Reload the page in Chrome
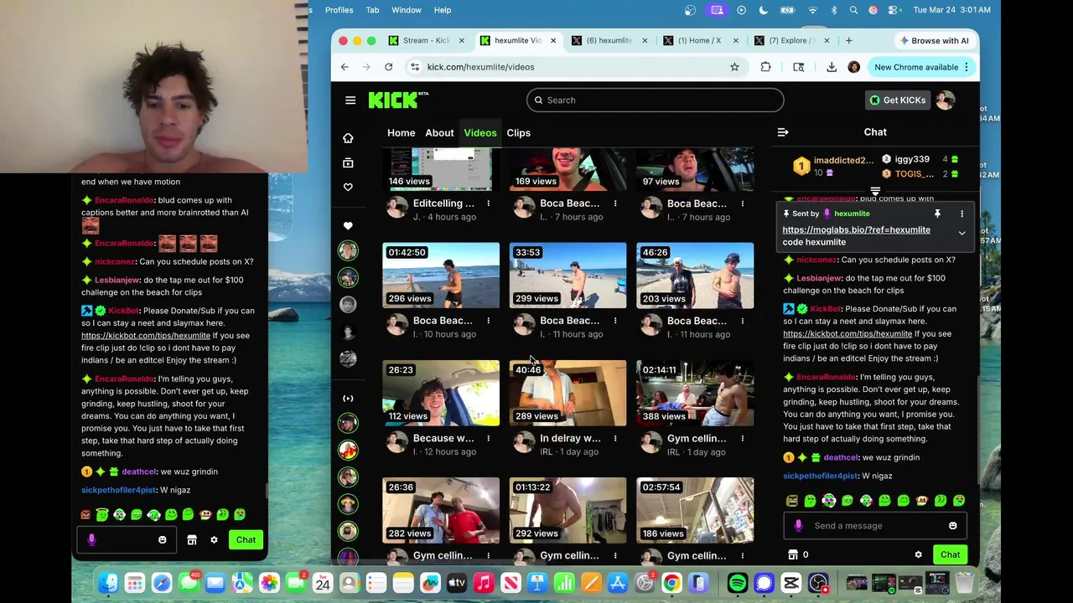This screenshot has width=1073, height=603. point(388,67)
